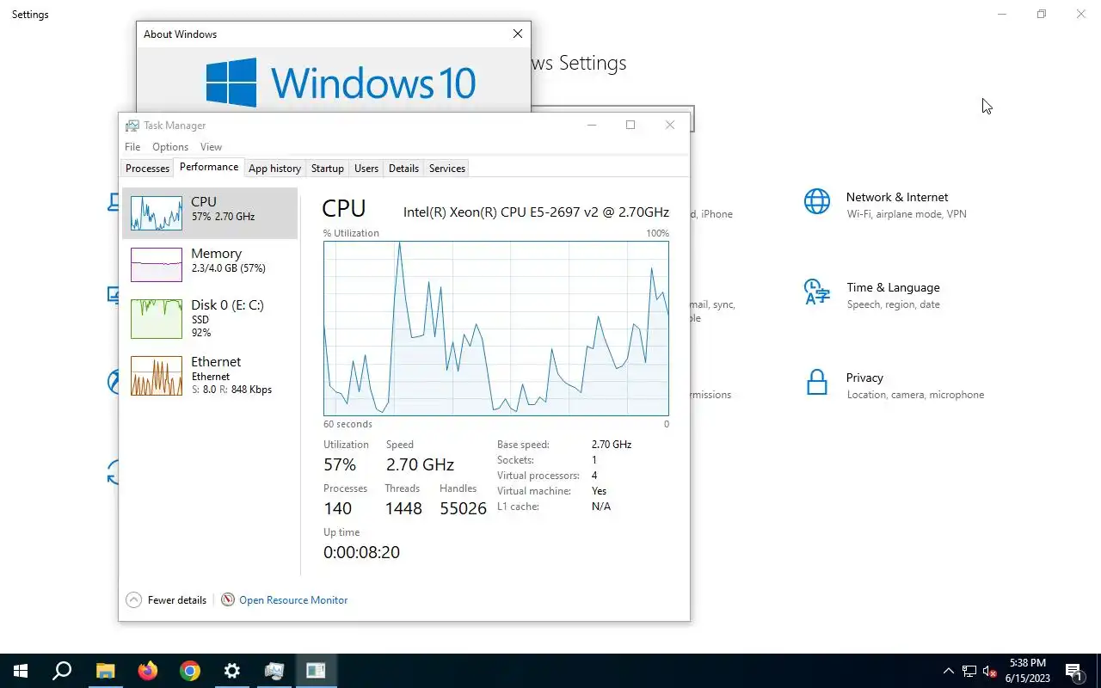The height and width of the screenshot is (688, 1101).
Task: Collapse Task Manager with Fewer details arrow
Action: [133, 600]
